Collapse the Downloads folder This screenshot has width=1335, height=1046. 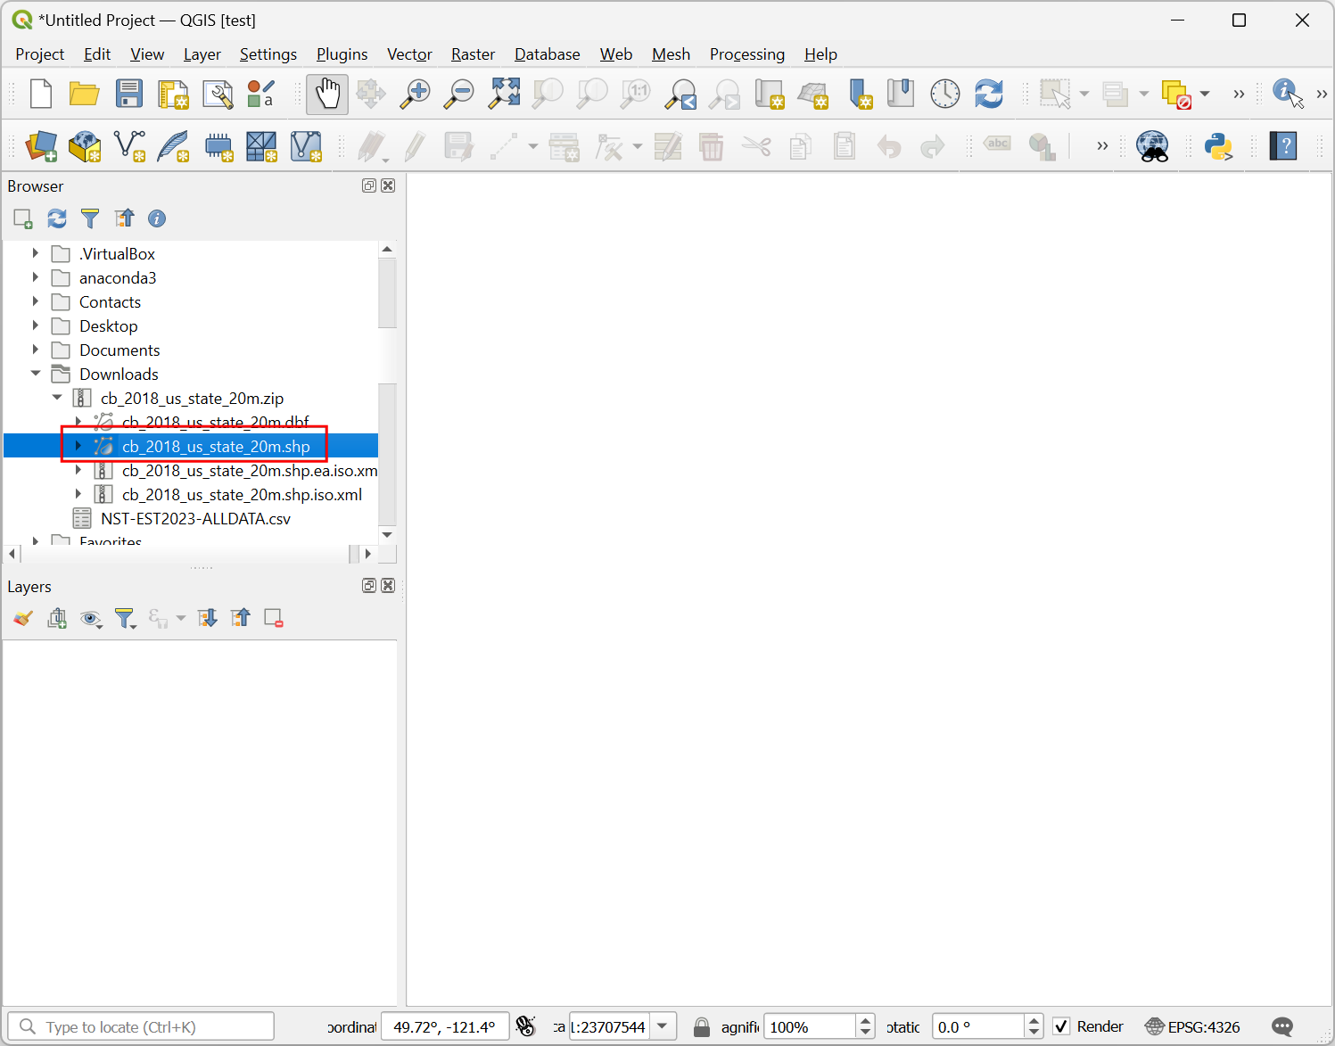click(x=36, y=374)
